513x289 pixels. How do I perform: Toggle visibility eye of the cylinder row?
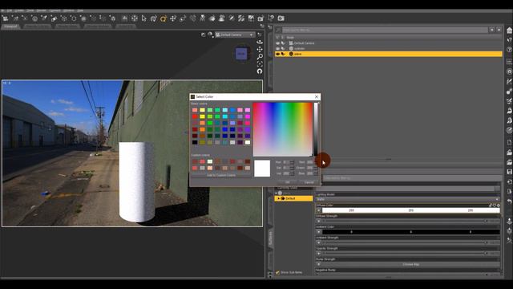278,48
